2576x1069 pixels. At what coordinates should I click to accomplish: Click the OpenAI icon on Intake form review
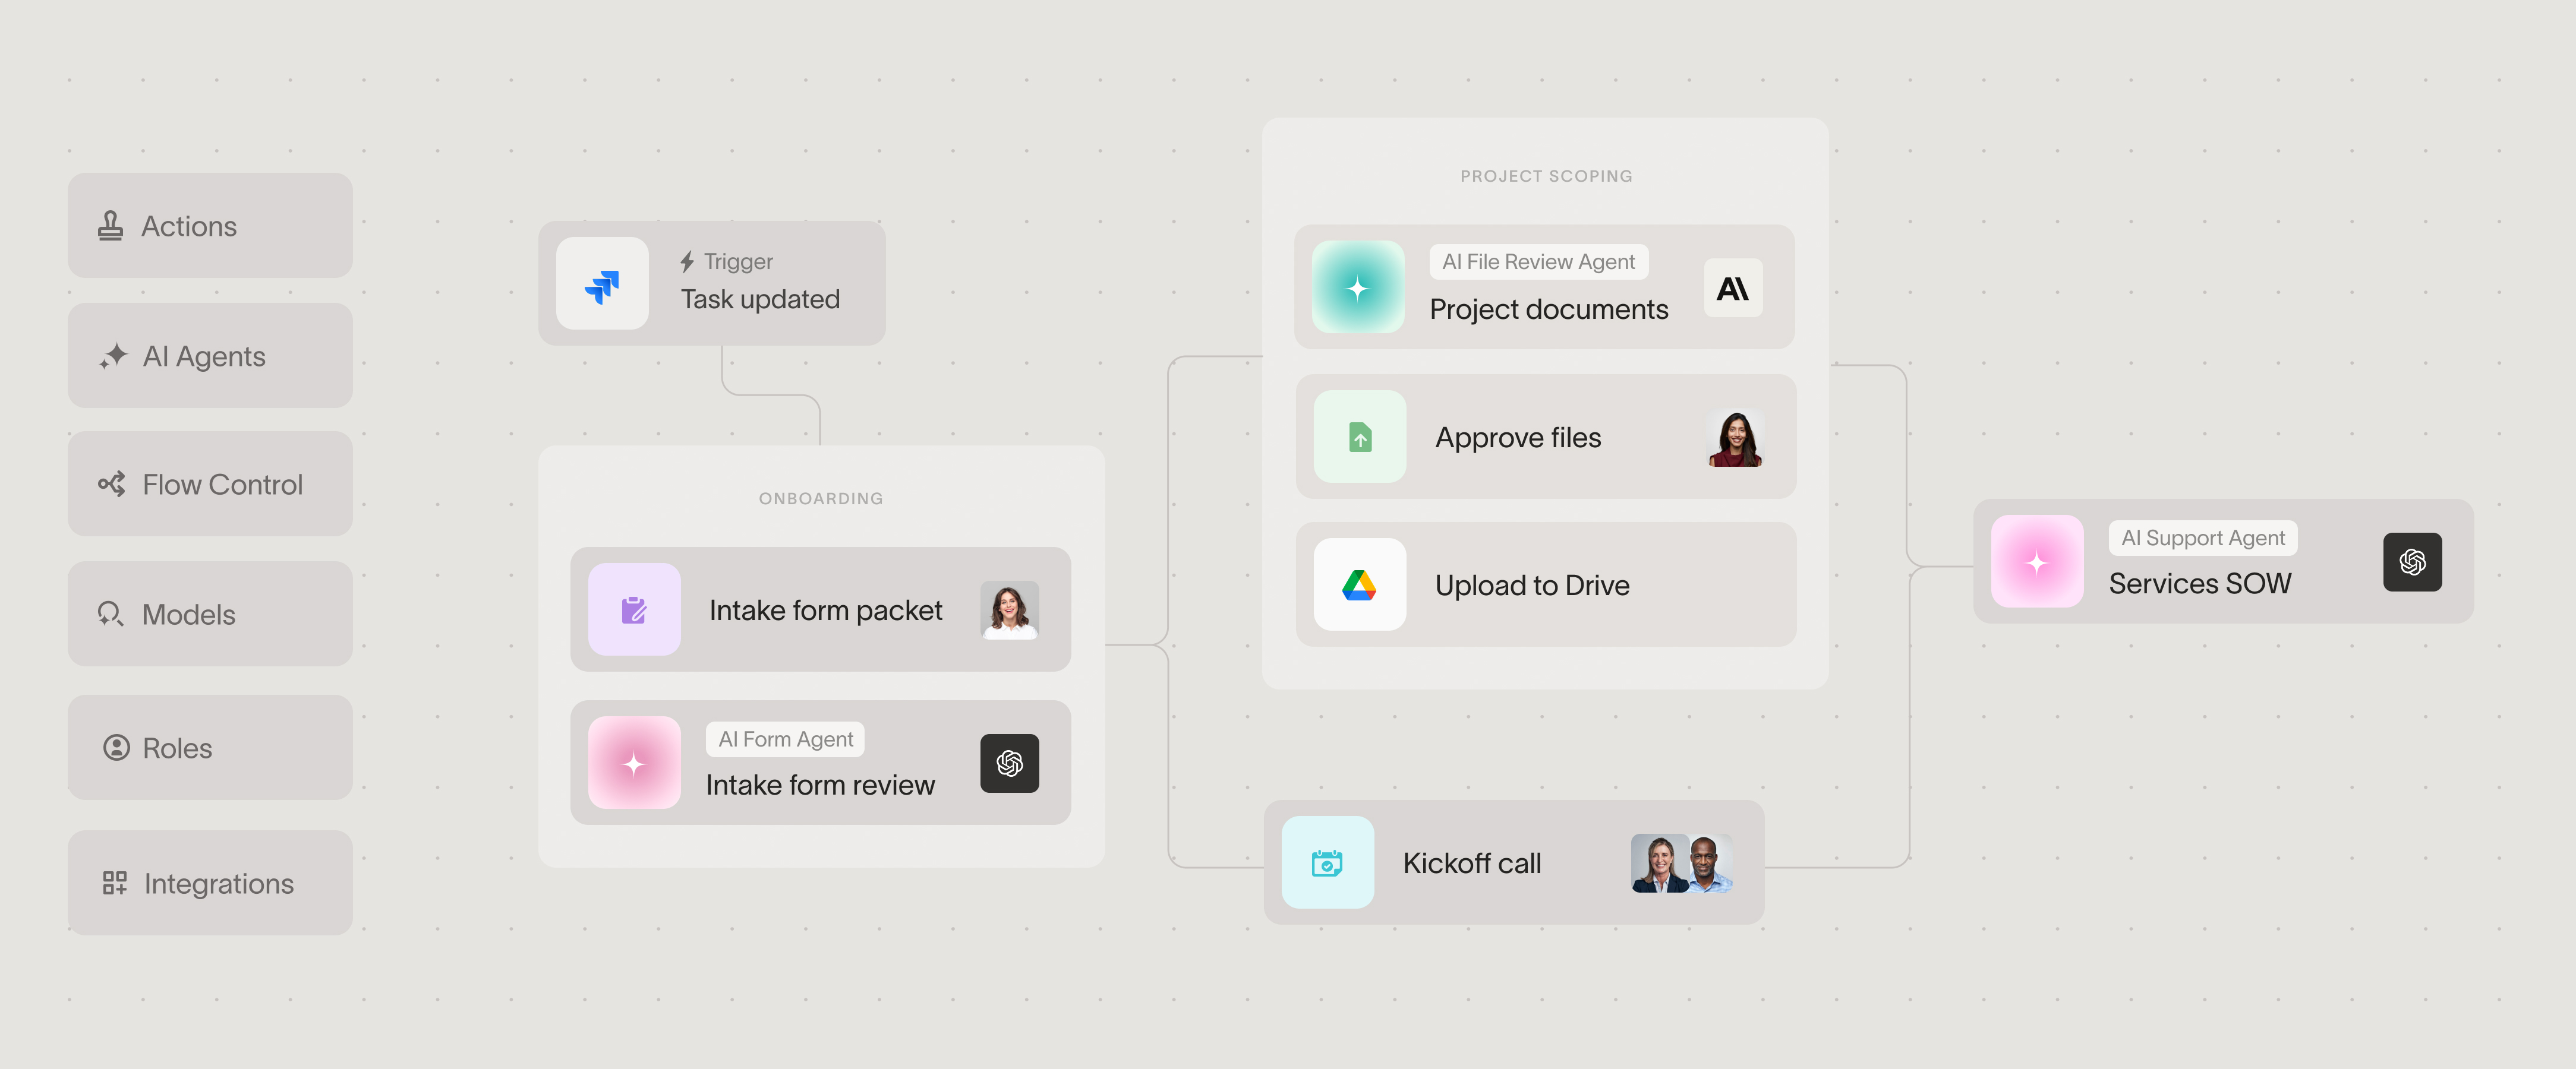tap(1009, 763)
